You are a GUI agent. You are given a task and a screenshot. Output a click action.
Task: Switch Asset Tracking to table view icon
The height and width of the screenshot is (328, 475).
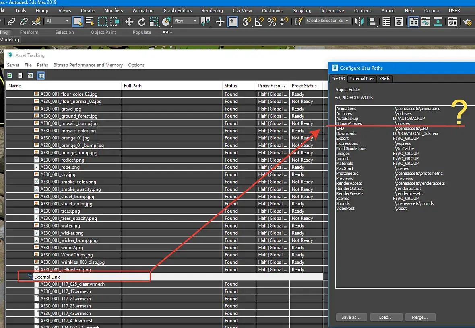[x=41, y=75]
